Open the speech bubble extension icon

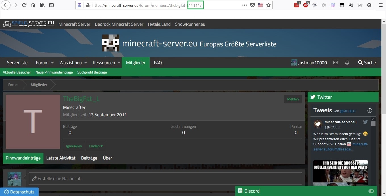(315, 5)
